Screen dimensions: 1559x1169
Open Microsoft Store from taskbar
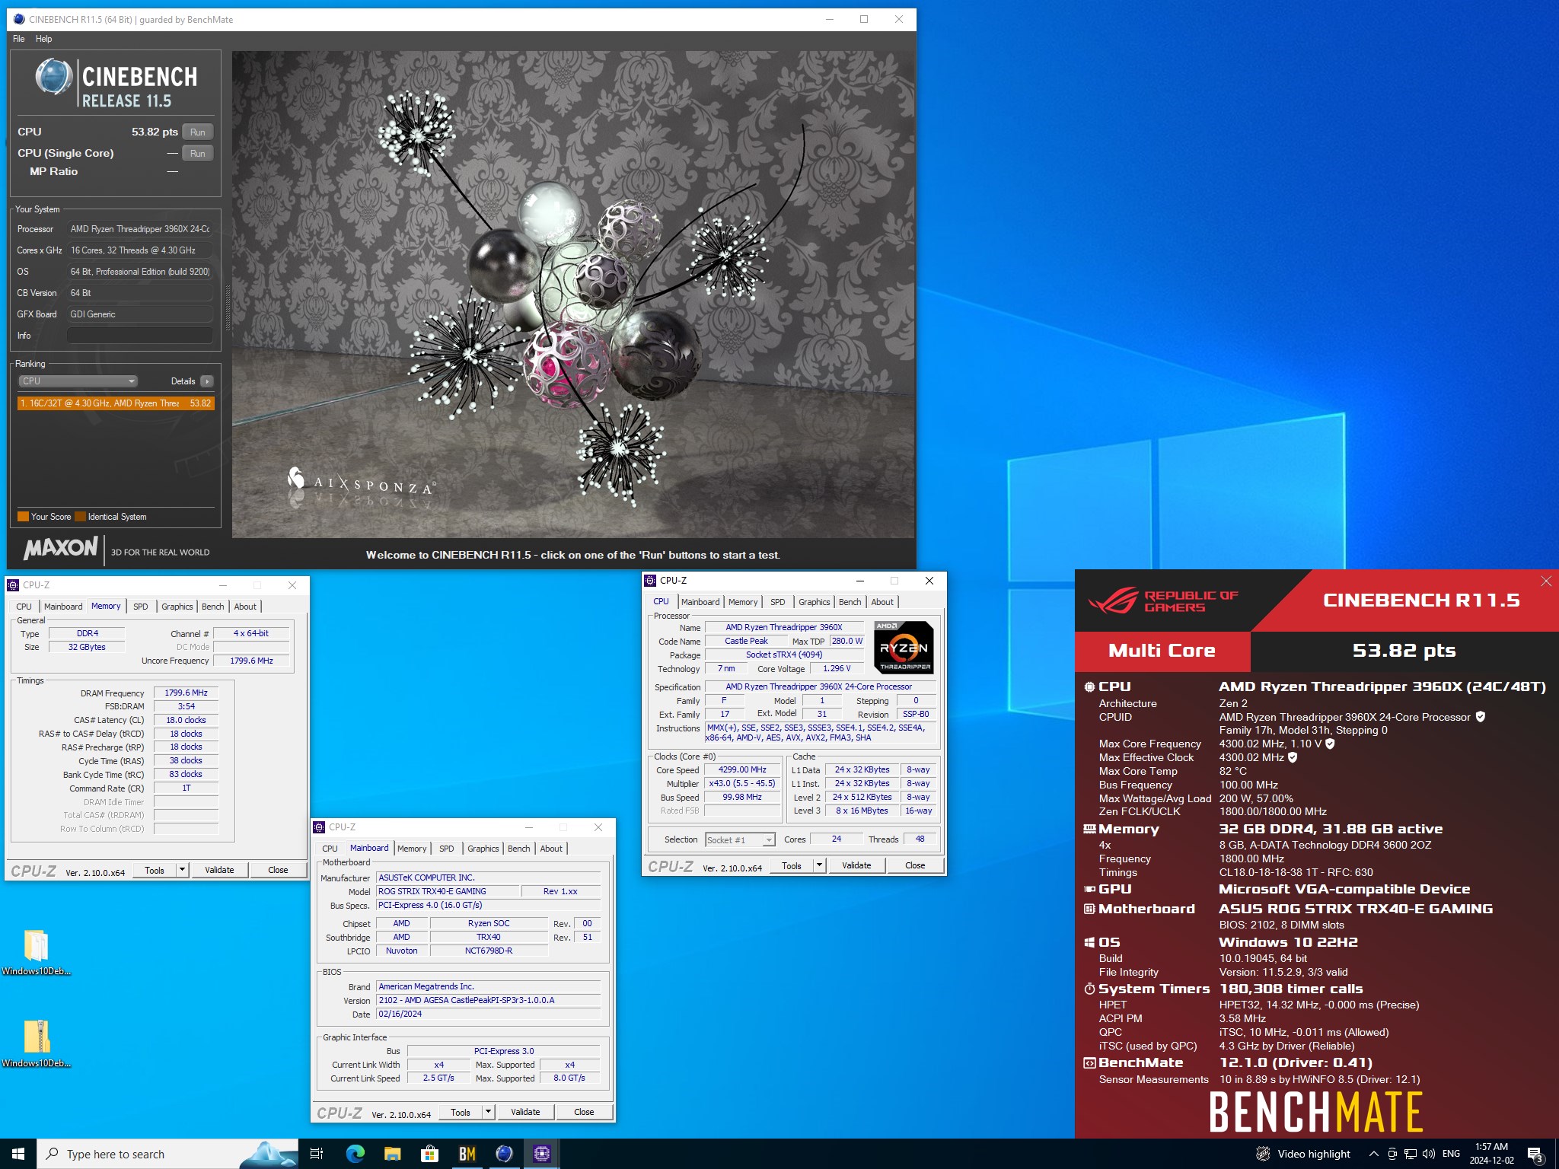[x=429, y=1154]
